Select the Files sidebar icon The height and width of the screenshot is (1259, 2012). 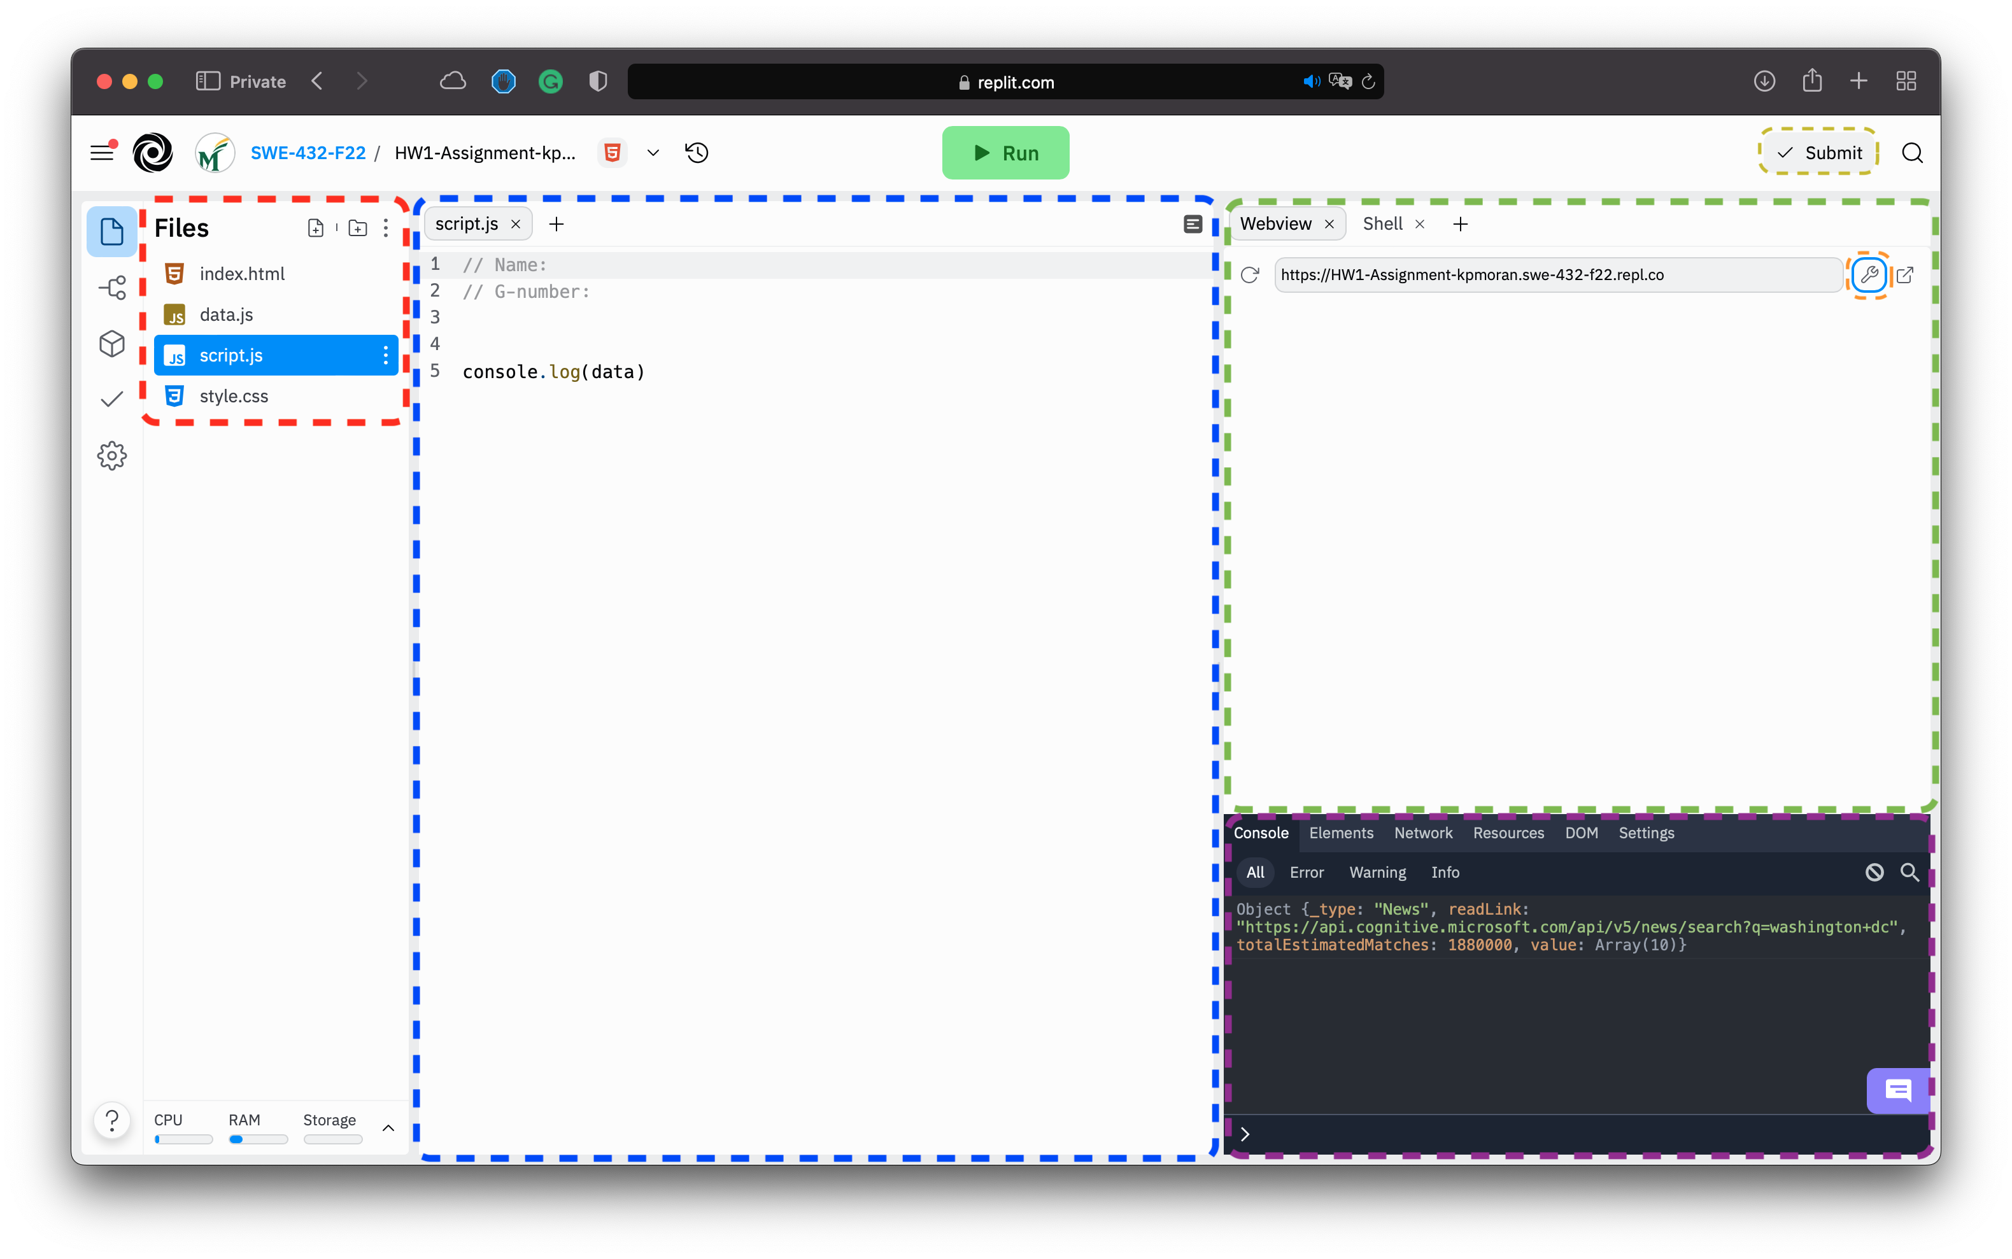tap(111, 232)
